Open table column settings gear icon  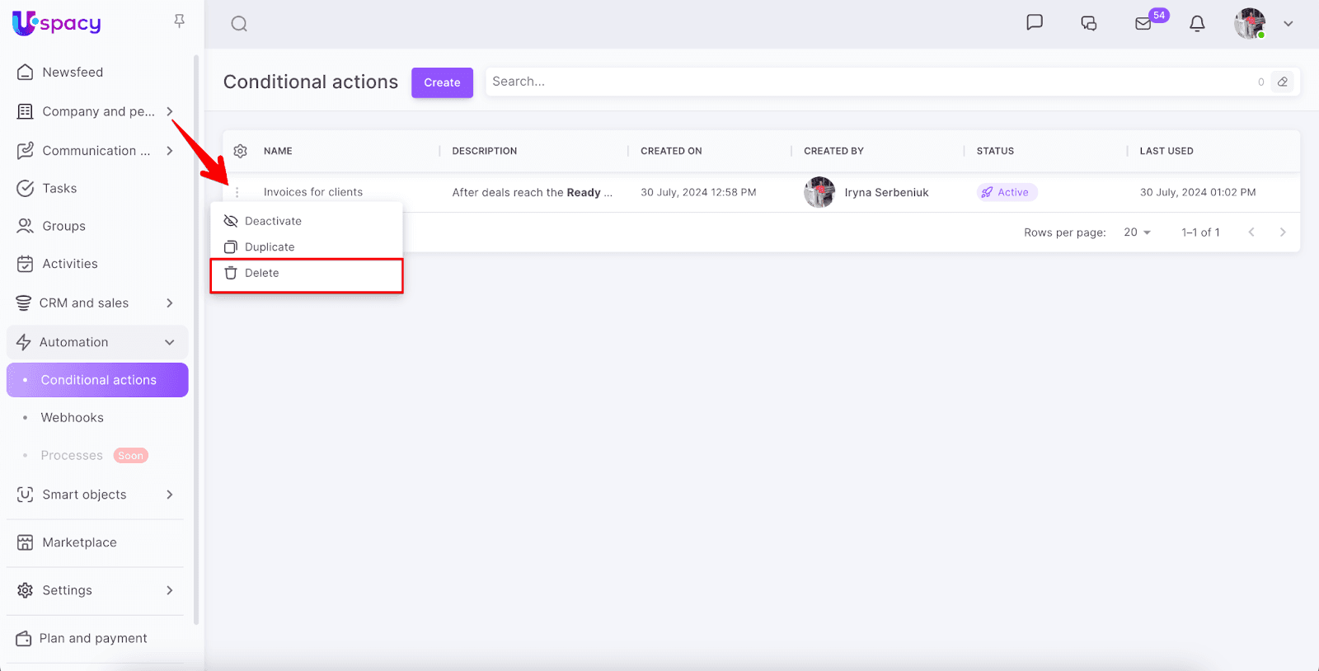[241, 151]
